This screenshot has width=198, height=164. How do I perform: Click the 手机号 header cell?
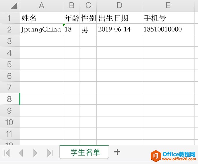click(x=168, y=18)
